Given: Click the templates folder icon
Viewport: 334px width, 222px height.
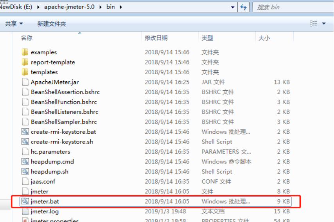Looking at the screenshot, I should point(25,72).
